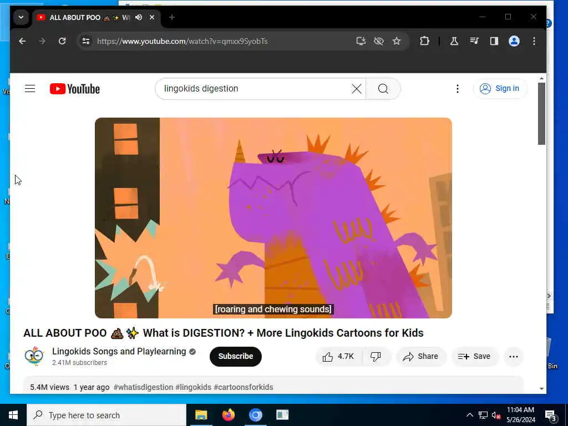The height and width of the screenshot is (426, 568).
Task: Click the YouTube logo
Action: pyautogui.click(x=75, y=89)
